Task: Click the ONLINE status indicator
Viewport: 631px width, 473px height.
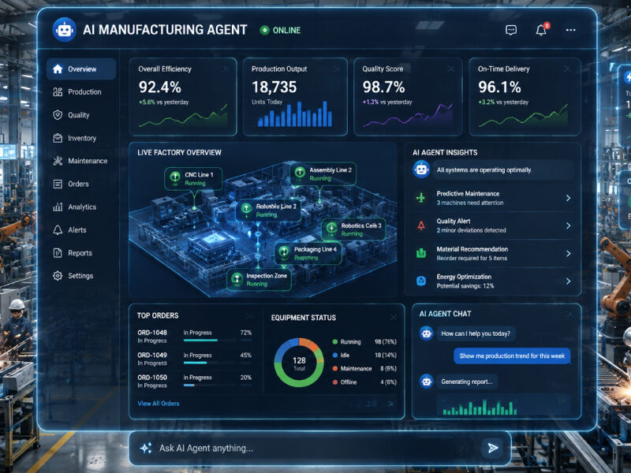Action: click(x=281, y=30)
